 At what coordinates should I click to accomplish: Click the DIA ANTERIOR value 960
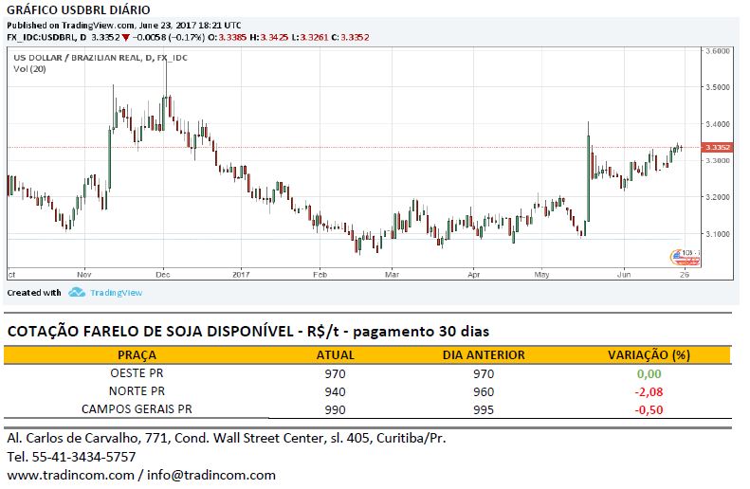pos(484,392)
